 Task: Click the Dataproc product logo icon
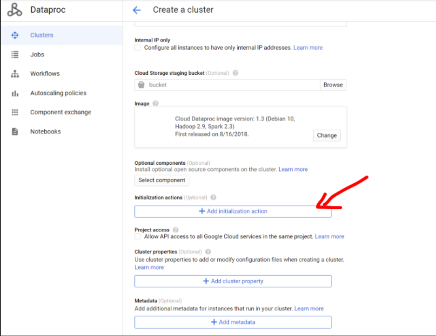[x=14, y=10]
